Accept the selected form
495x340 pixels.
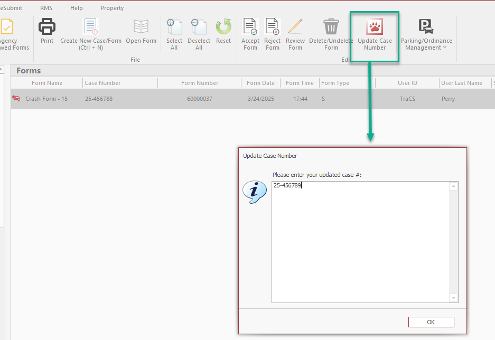pos(250,27)
